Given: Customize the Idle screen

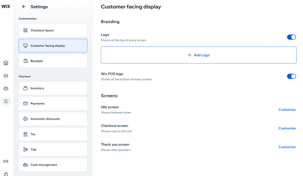Looking at the screenshot, I should [x=287, y=110].
